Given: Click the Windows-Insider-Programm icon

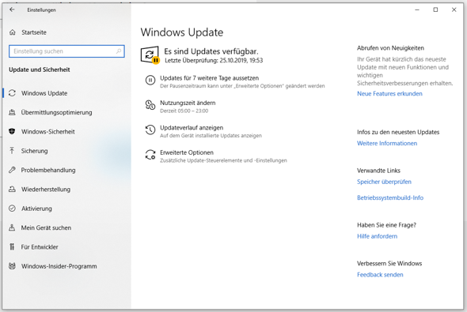Looking at the screenshot, I should click(12, 266).
